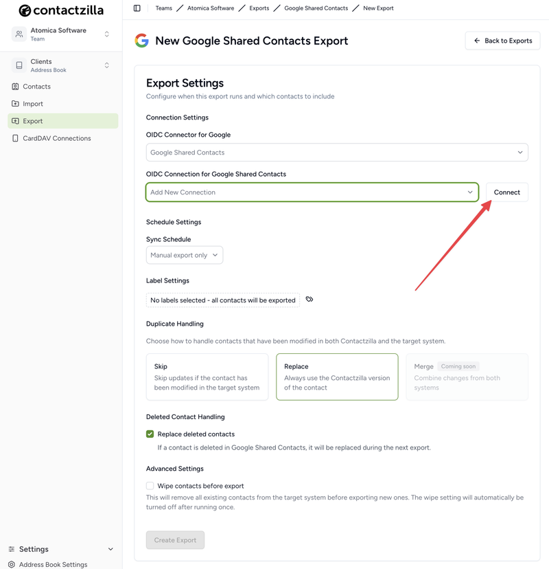Viewport: 549px width, 569px height.
Task: Select the Contacts icon in the sidebar
Action: pyautogui.click(x=15, y=86)
